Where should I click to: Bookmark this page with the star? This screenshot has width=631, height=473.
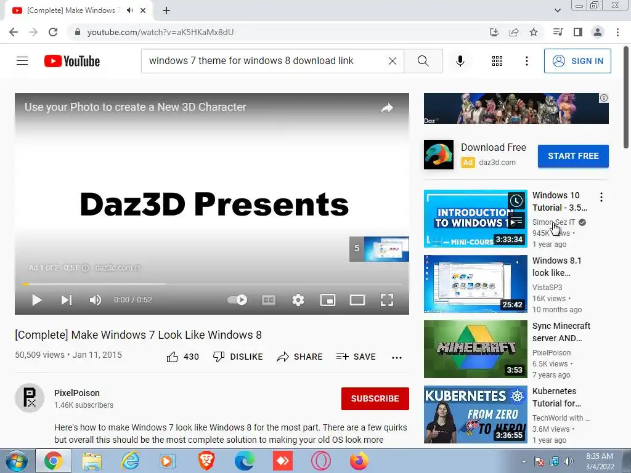[534, 32]
